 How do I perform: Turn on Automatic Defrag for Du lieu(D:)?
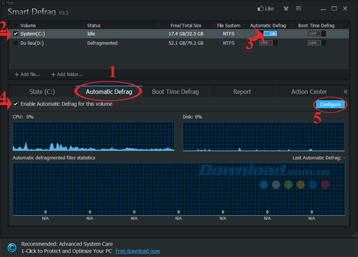point(266,42)
